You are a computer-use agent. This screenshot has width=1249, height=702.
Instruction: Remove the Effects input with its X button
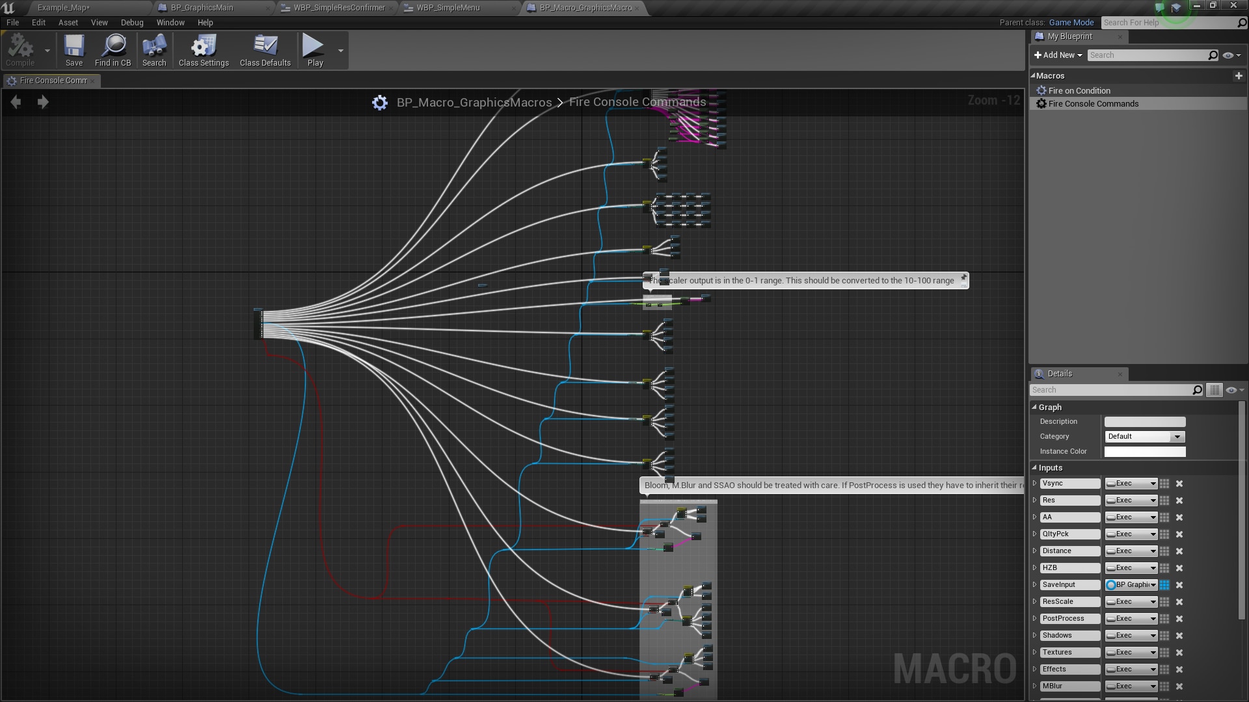point(1179,669)
